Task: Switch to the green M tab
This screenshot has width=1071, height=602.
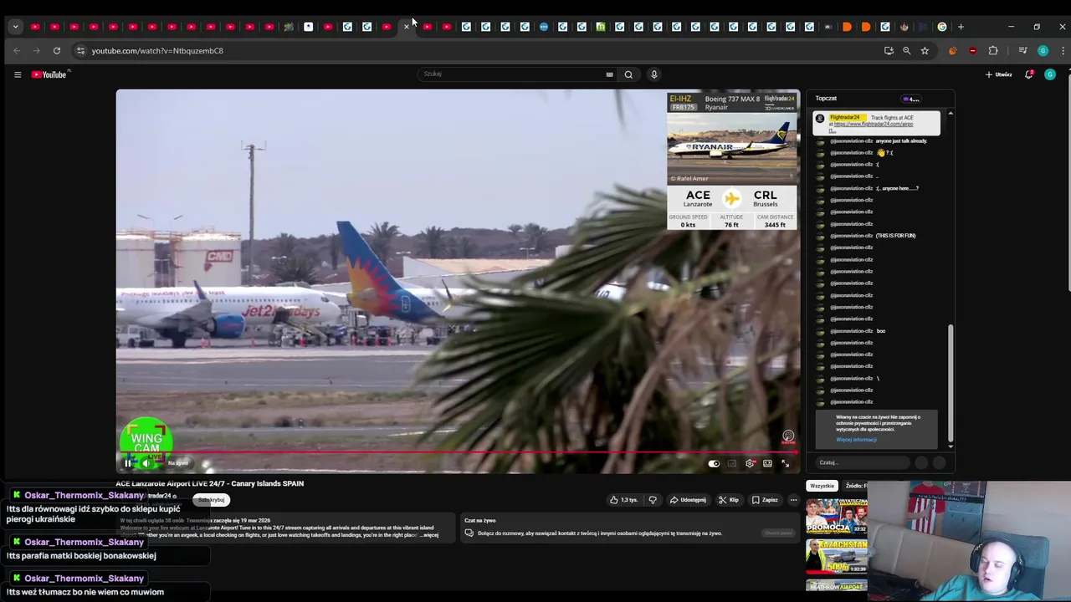Action: (601, 27)
